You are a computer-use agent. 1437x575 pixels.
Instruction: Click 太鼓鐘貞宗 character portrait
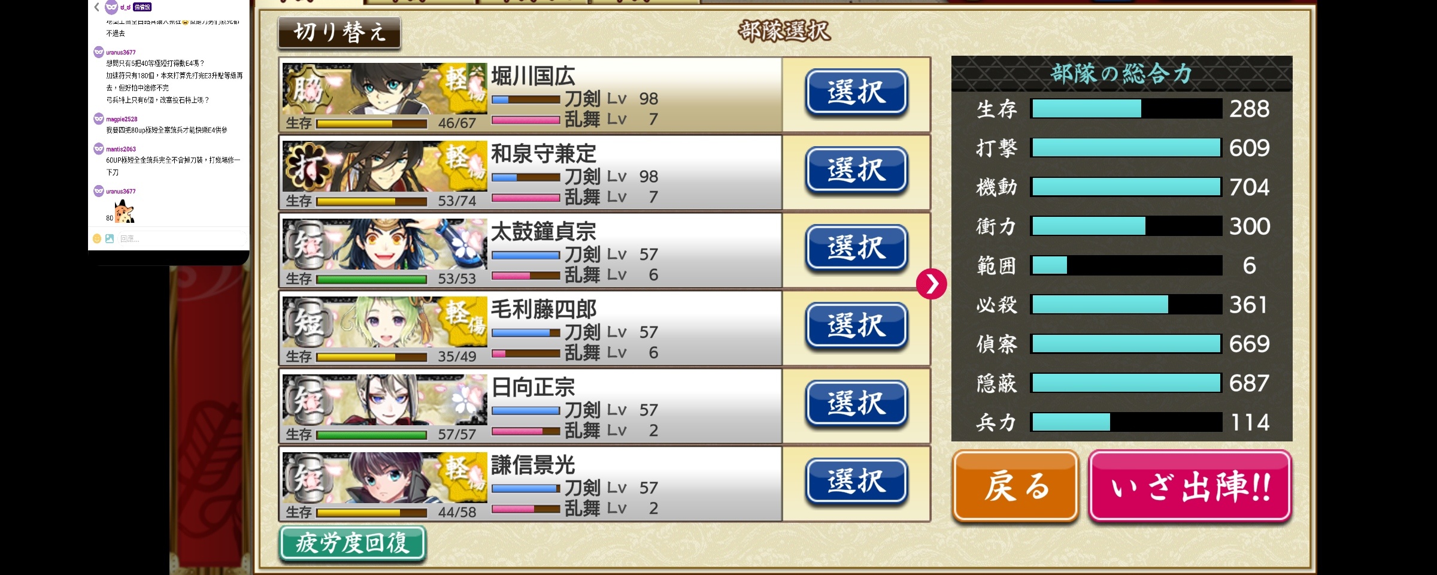pyautogui.click(x=384, y=244)
